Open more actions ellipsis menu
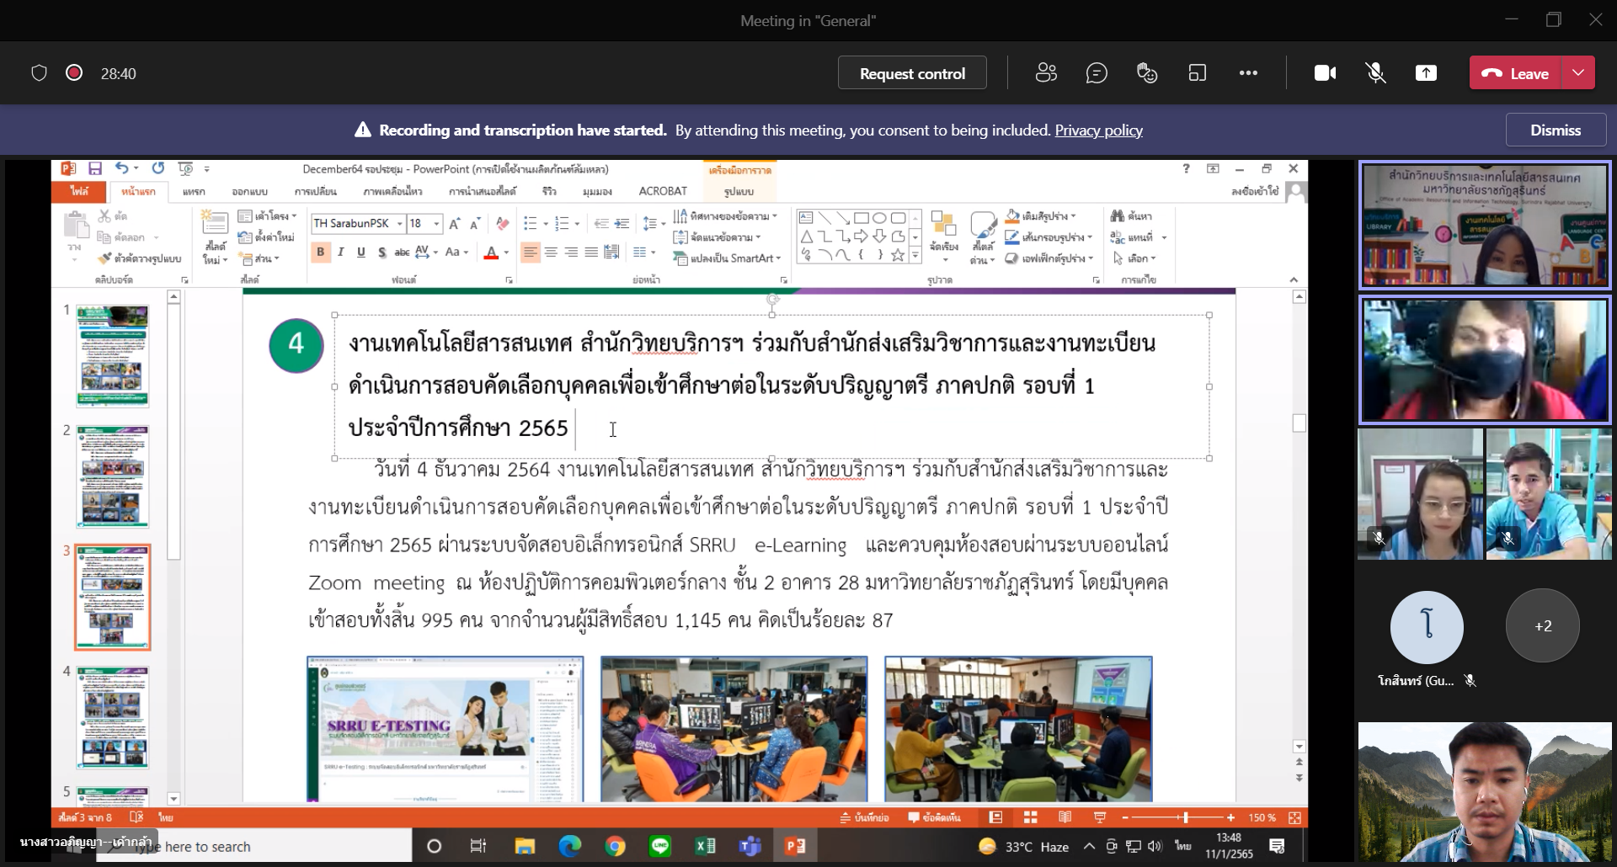Screen dimensions: 1617x867 pos(1248,73)
